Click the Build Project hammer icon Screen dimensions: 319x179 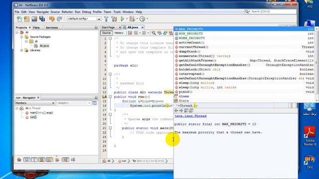click(x=106, y=19)
